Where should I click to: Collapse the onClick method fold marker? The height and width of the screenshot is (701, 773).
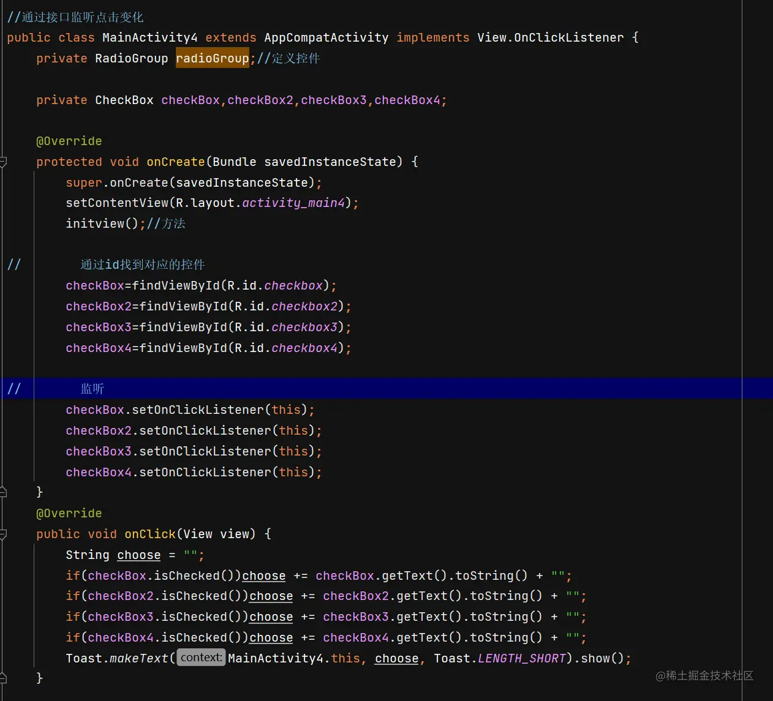pos(3,534)
